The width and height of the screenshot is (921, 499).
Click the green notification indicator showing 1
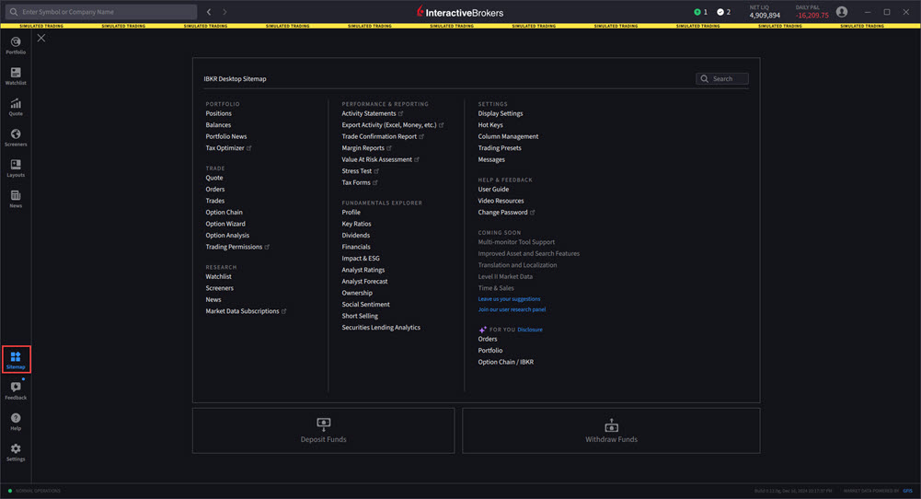(701, 12)
